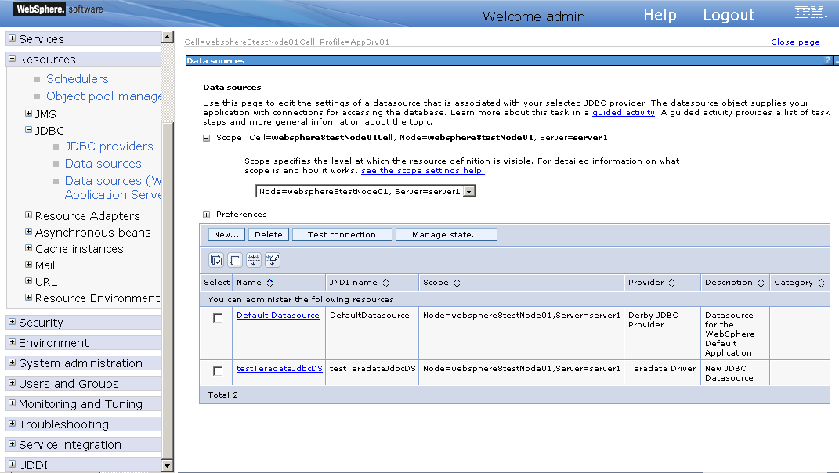This screenshot has width=839, height=473.
Task: Check the Default Datasource row checkbox
Action: (x=218, y=318)
